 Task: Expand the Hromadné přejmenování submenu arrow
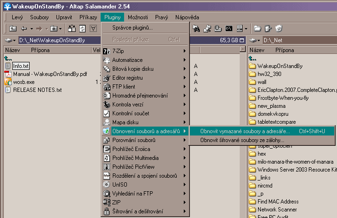click(x=185, y=96)
